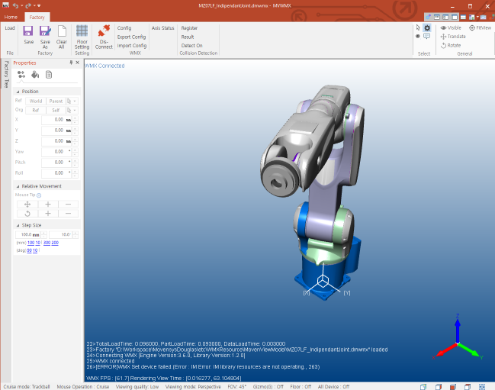Pin the Properties panel
The width and height of the screenshot is (495, 390).
click(x=71, y=63)
